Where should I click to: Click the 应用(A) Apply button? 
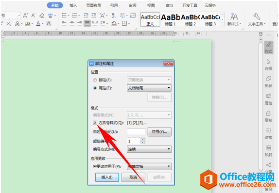pos(159,177)
